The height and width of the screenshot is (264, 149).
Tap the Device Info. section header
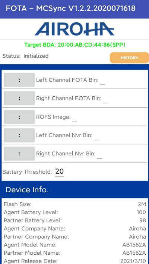click(x=74, y=190)
